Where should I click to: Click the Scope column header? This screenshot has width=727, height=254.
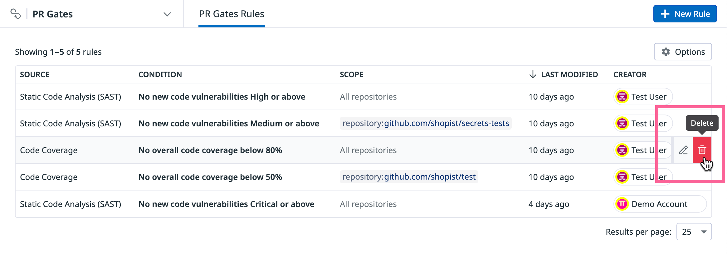pyautogui.click(x=351, y=75)
